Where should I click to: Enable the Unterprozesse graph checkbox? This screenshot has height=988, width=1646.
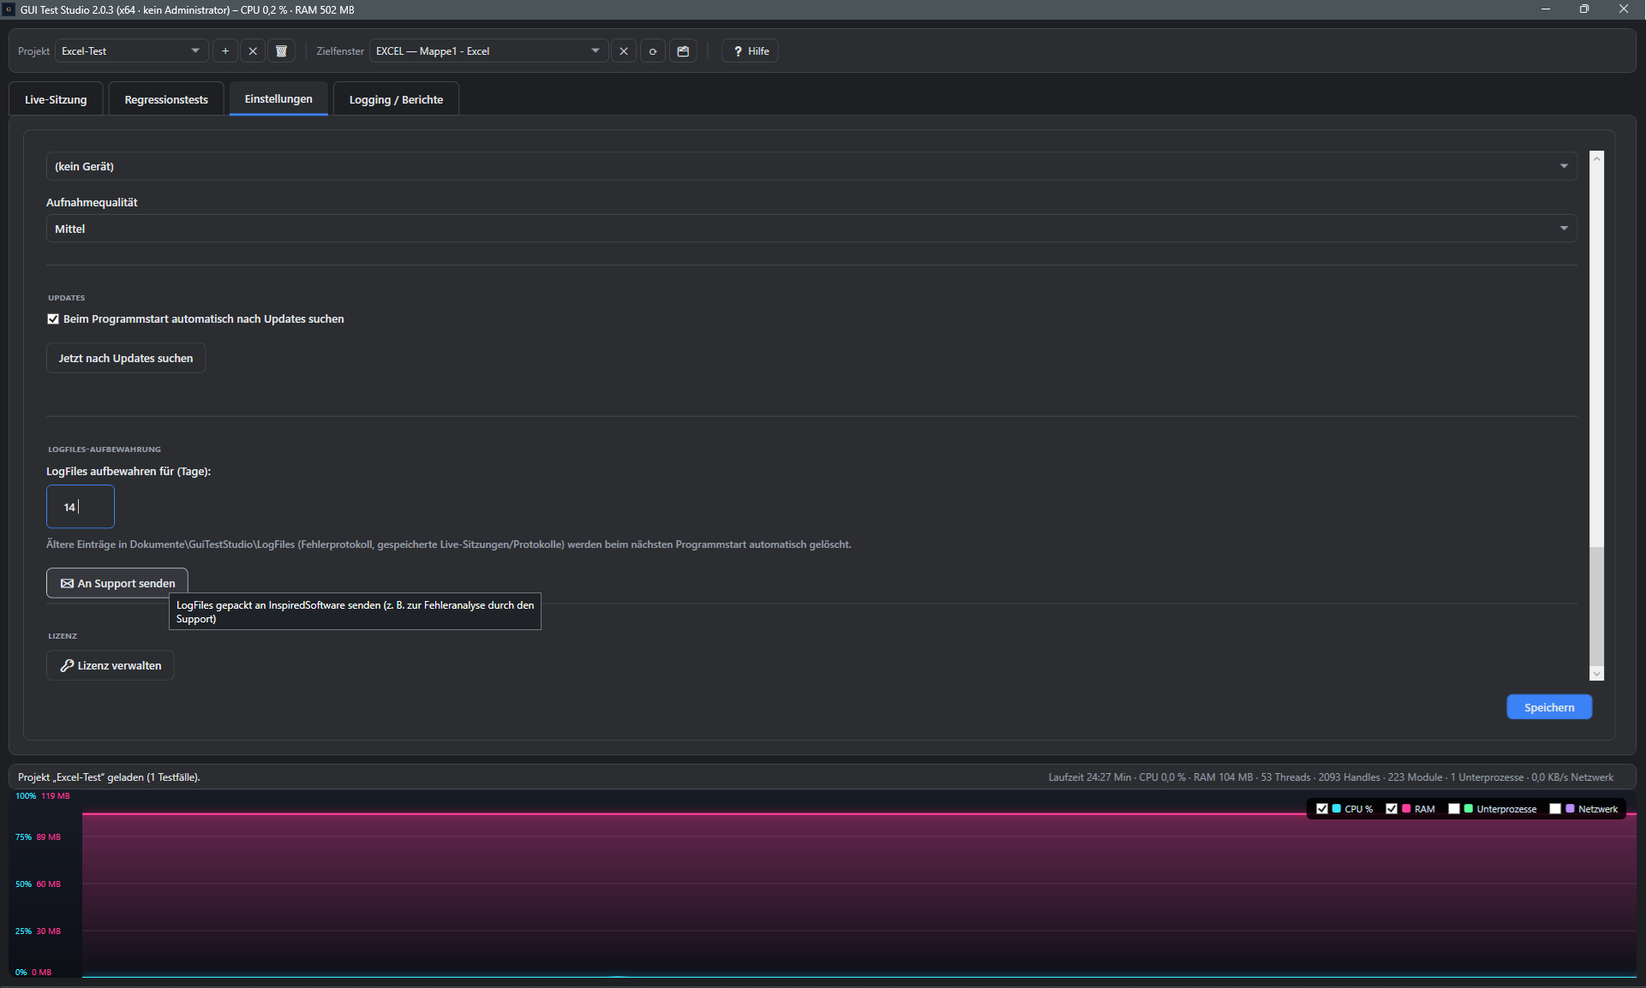pyautogui.click(x=1454, y=809)
